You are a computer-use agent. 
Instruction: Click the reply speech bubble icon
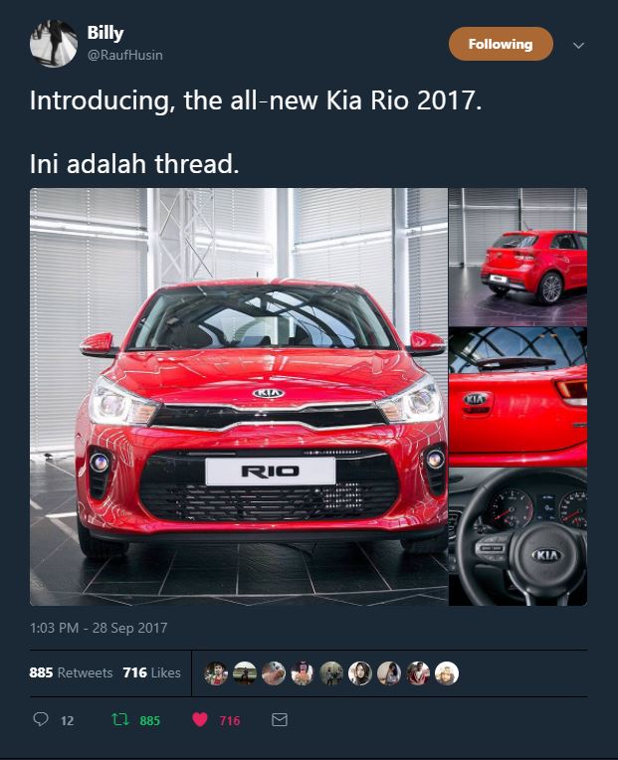pos(41,719)
